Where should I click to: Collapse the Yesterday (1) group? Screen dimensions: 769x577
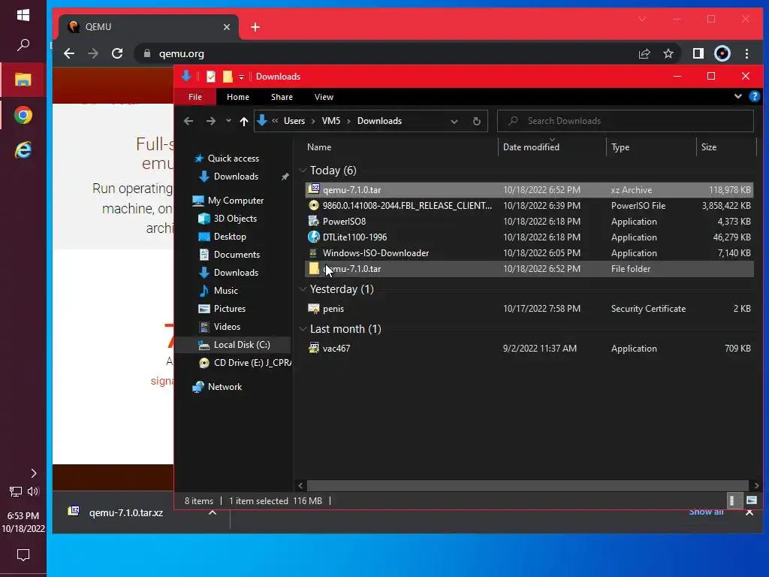[x=303, y=289]
